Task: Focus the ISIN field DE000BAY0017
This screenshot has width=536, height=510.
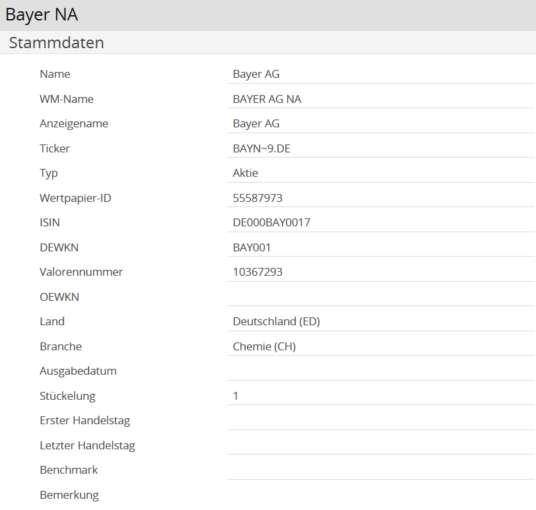Action: click(x=381, y=223)
